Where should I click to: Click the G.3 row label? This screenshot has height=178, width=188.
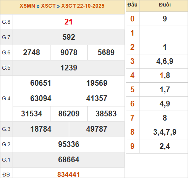pyautogui.click(x=6, y=129)
